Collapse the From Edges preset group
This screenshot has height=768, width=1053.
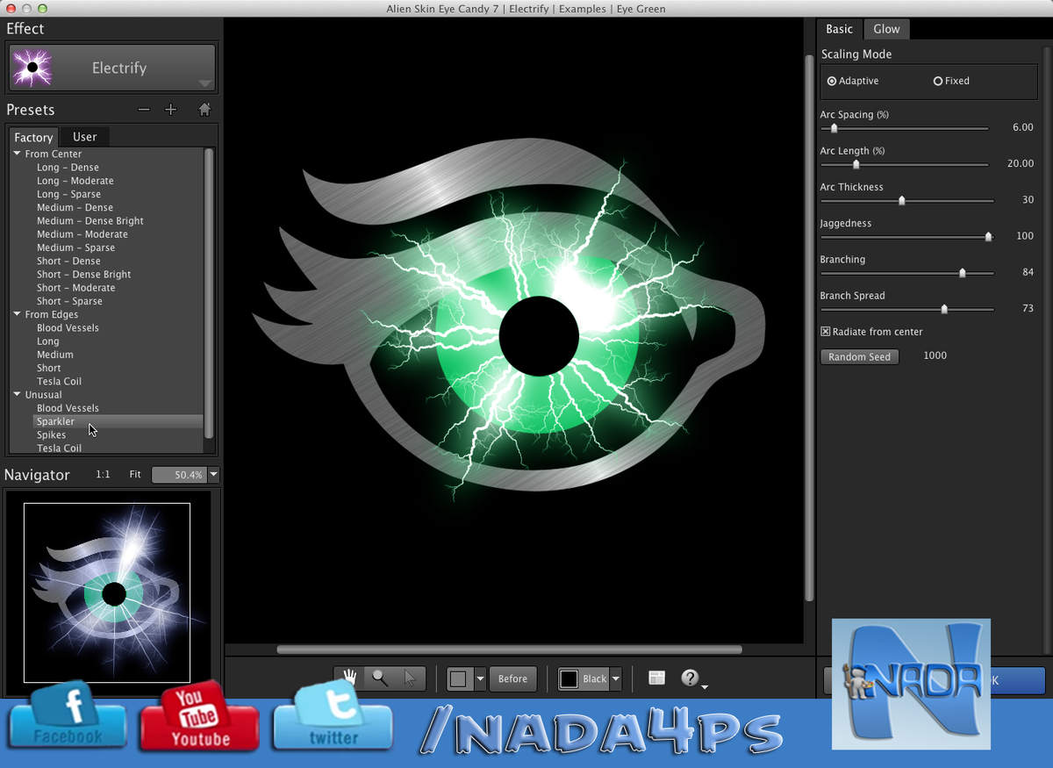[x=17, y=314]
